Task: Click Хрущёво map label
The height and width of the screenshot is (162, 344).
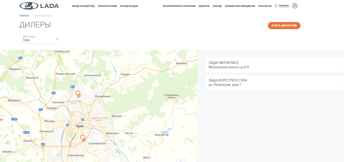Action: [x=52, y=108]
